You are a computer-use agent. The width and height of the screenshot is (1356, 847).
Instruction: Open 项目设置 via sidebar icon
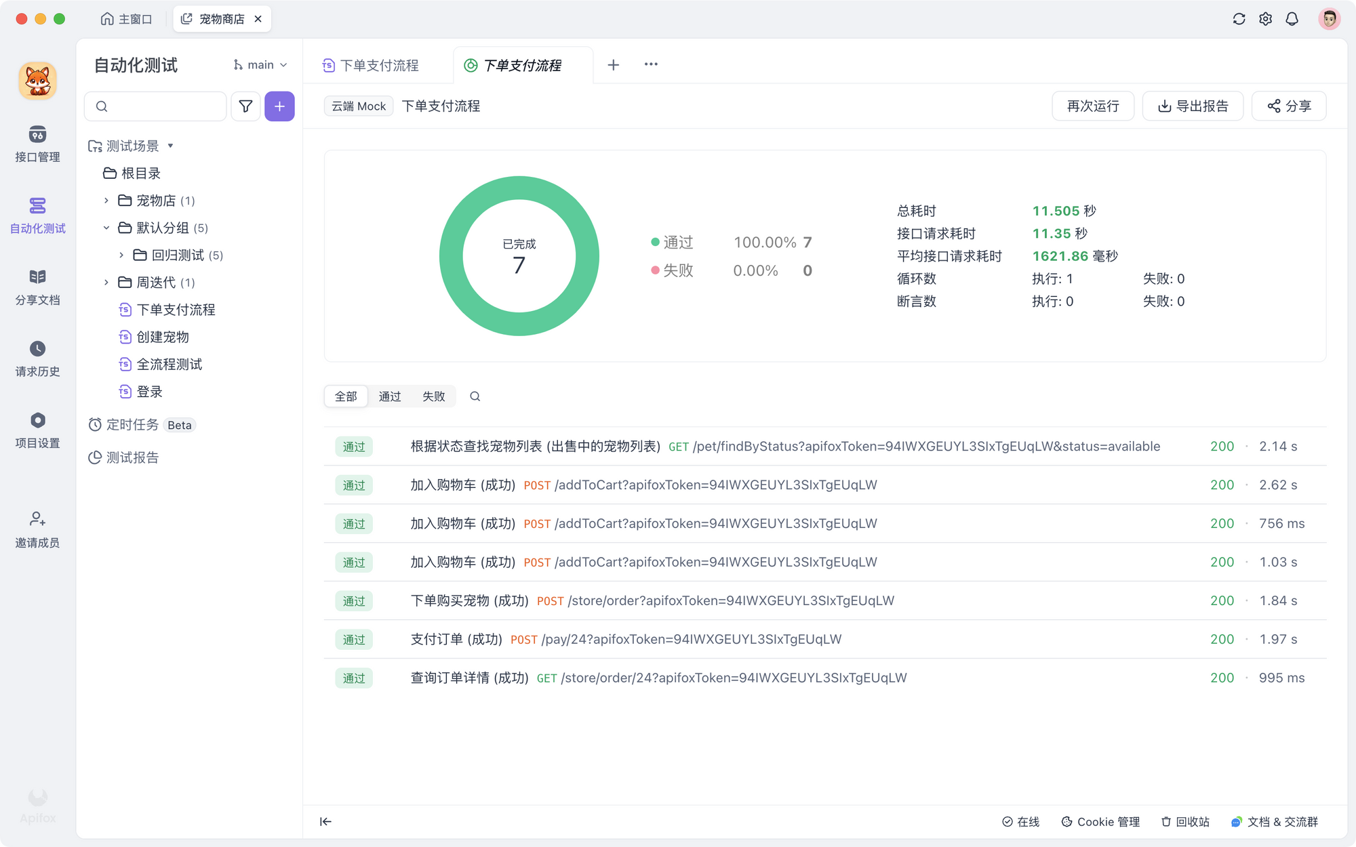pos(37,430)
